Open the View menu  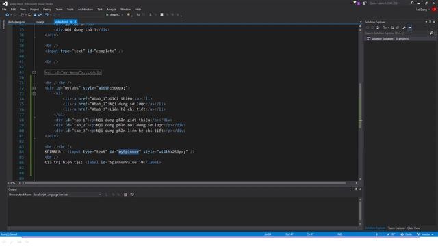(x=23, y=9)
